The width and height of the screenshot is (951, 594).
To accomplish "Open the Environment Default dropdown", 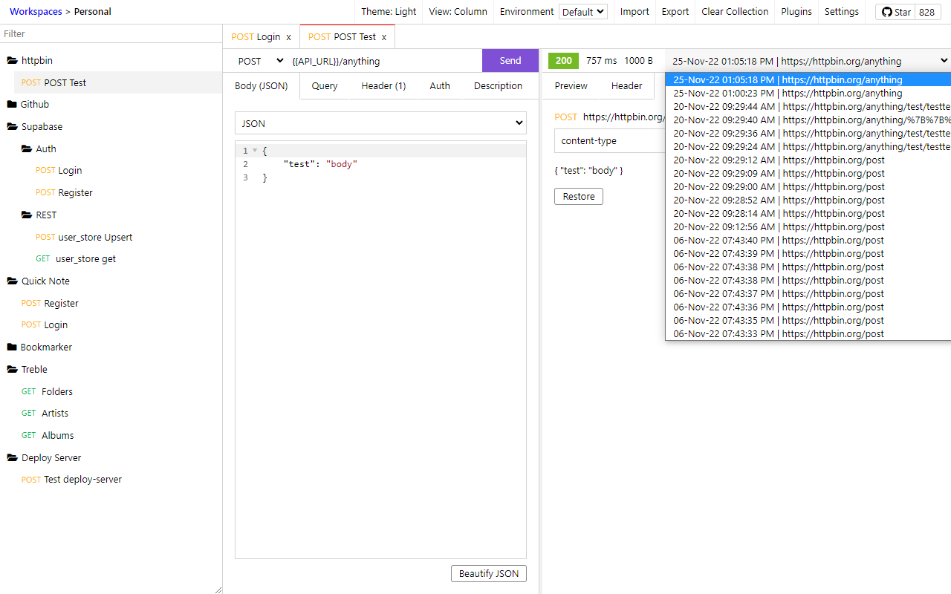I will tap(583, 12).
